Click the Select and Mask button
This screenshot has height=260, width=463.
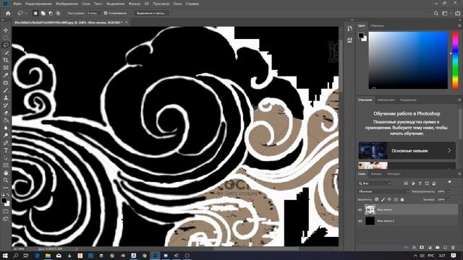pyautogui.click(x=151, y=13)
